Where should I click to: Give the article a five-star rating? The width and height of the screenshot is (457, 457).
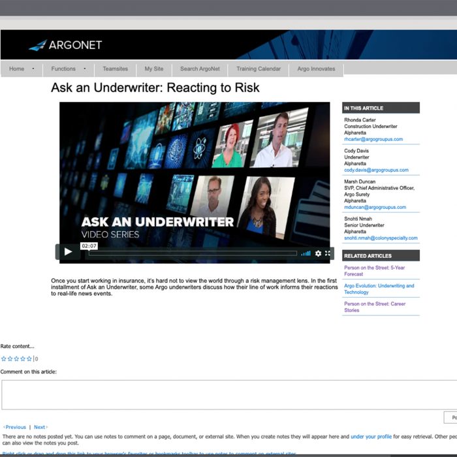click(29, 358)
